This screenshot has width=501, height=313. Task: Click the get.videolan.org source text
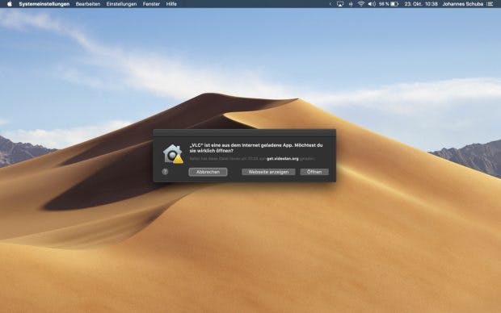click(x=283, y=159)
